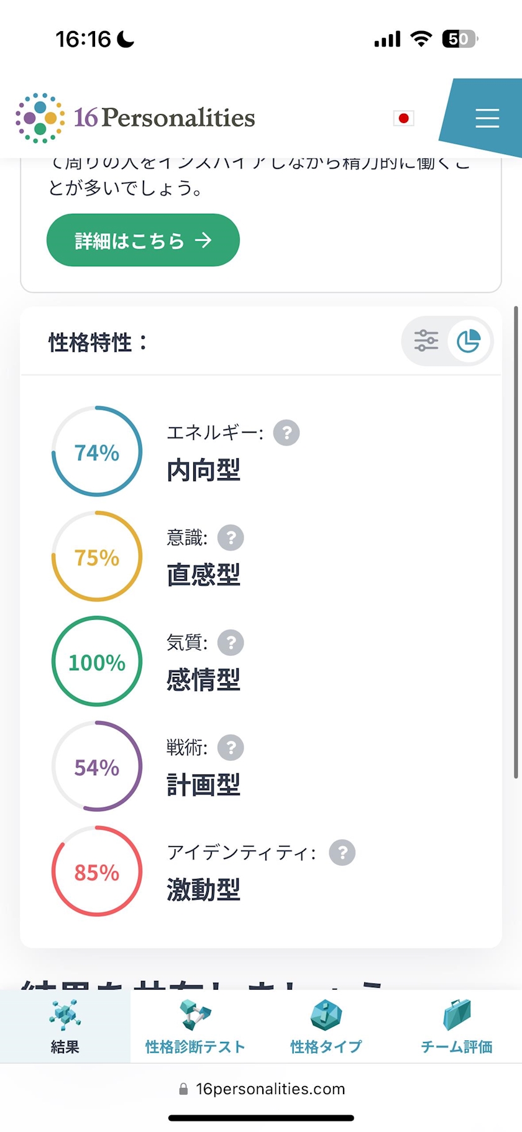This screenshot has width=522, height=1132.
Task: Click the 16Personalities logo
Action: click(135, 118)
